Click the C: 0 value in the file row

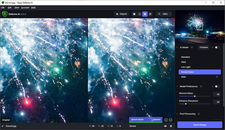coord(119,126)
